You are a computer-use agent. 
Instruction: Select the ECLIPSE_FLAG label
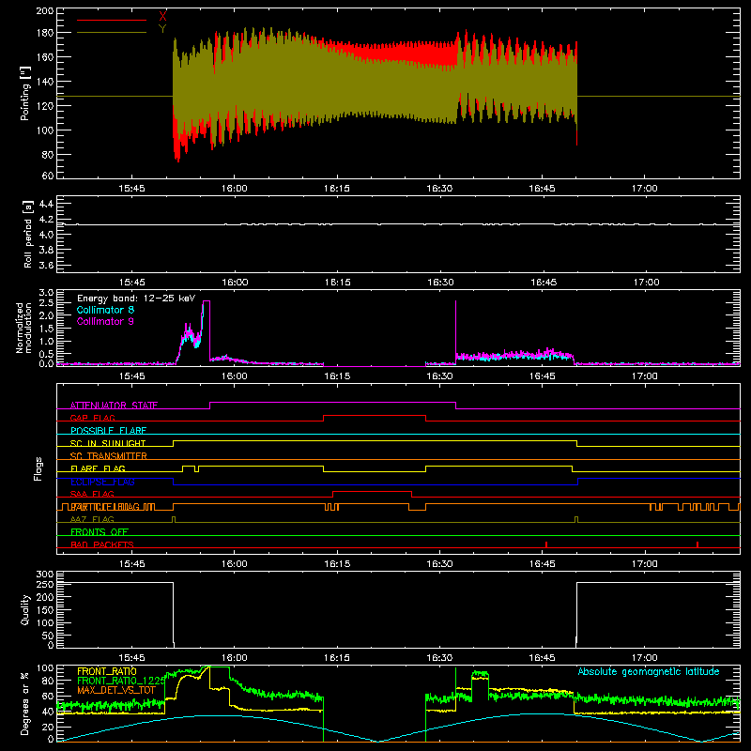(102, 482)
